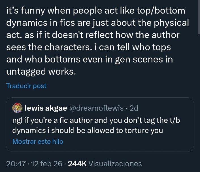Click the 244K view count number
Image resolution: width=200 pixels, height=172 pixels.
tap(77, 164)
